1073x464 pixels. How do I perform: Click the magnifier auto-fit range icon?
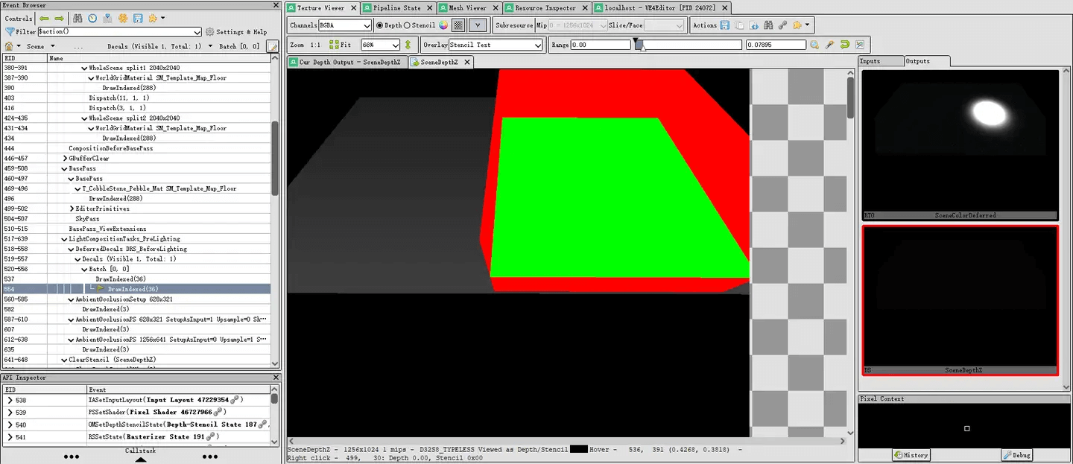pyautogui.click(x=815, y=45)
